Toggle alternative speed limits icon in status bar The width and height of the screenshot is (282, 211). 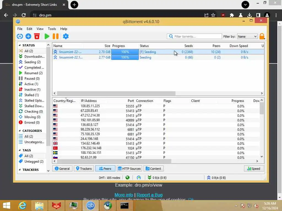[x=139, y=178]
